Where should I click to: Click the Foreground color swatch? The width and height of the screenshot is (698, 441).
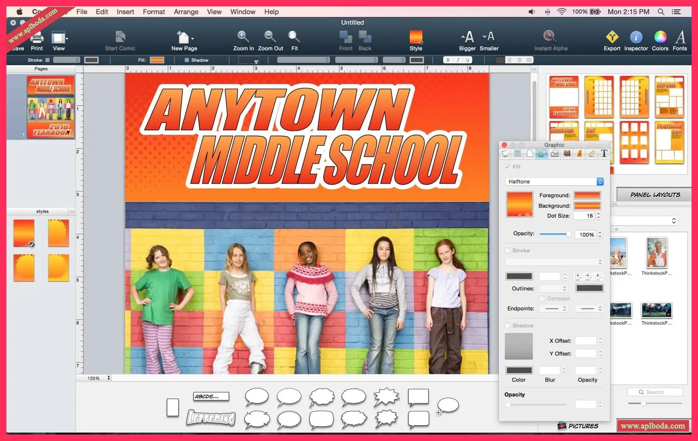tap(587, 195)
